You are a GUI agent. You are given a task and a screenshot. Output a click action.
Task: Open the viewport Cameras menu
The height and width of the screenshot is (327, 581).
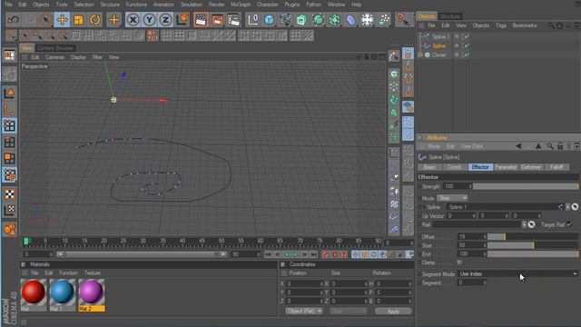(54, 57)
